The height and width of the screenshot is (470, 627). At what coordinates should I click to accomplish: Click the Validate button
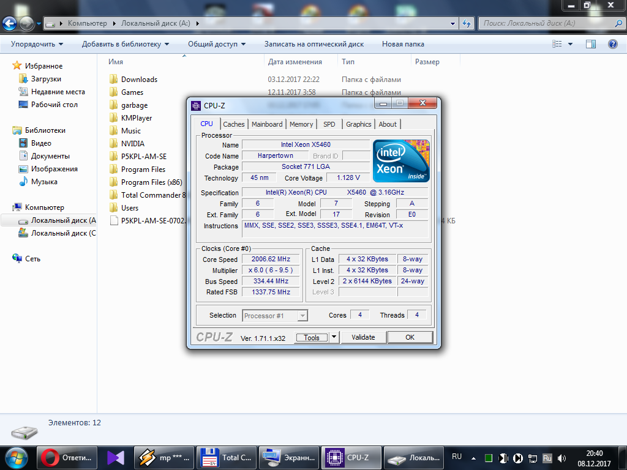click(x=363, y=337)
